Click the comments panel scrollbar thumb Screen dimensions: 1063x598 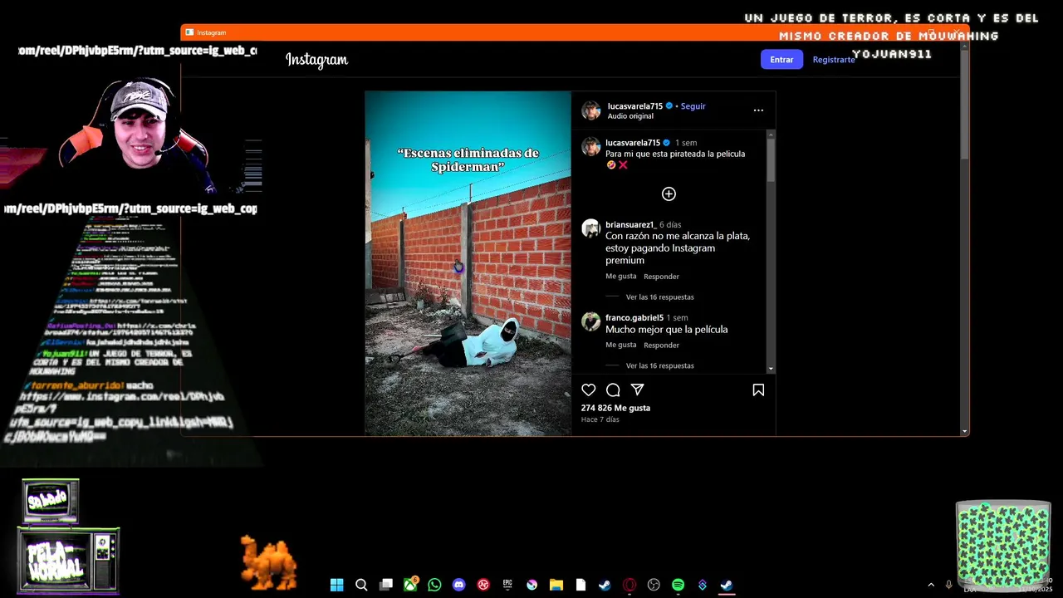771,160
